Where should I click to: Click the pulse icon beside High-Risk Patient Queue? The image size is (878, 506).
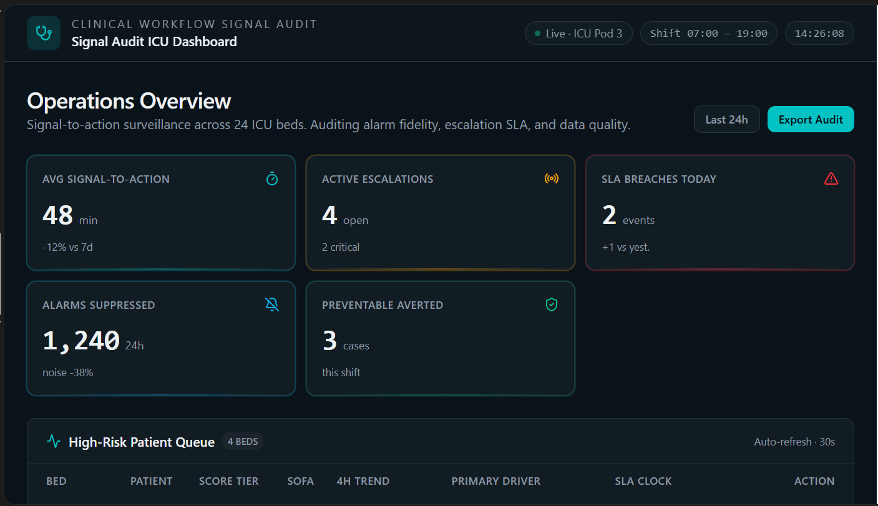click(54, 442)
